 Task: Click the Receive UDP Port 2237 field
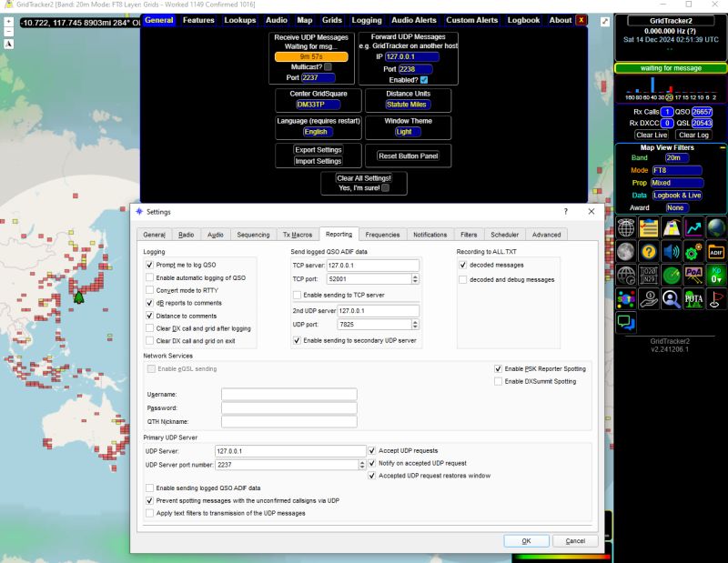pos(318,77)
